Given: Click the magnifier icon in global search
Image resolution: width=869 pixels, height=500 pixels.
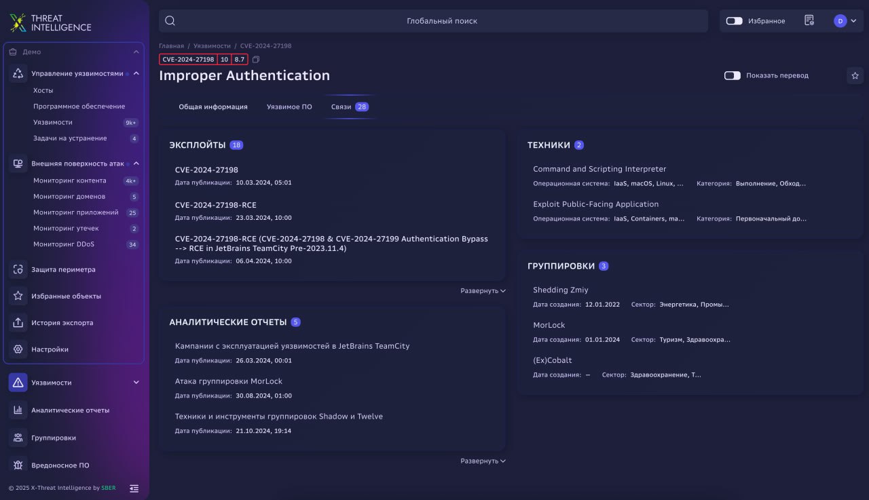Looking at the screenshot, I should (170, 21).
